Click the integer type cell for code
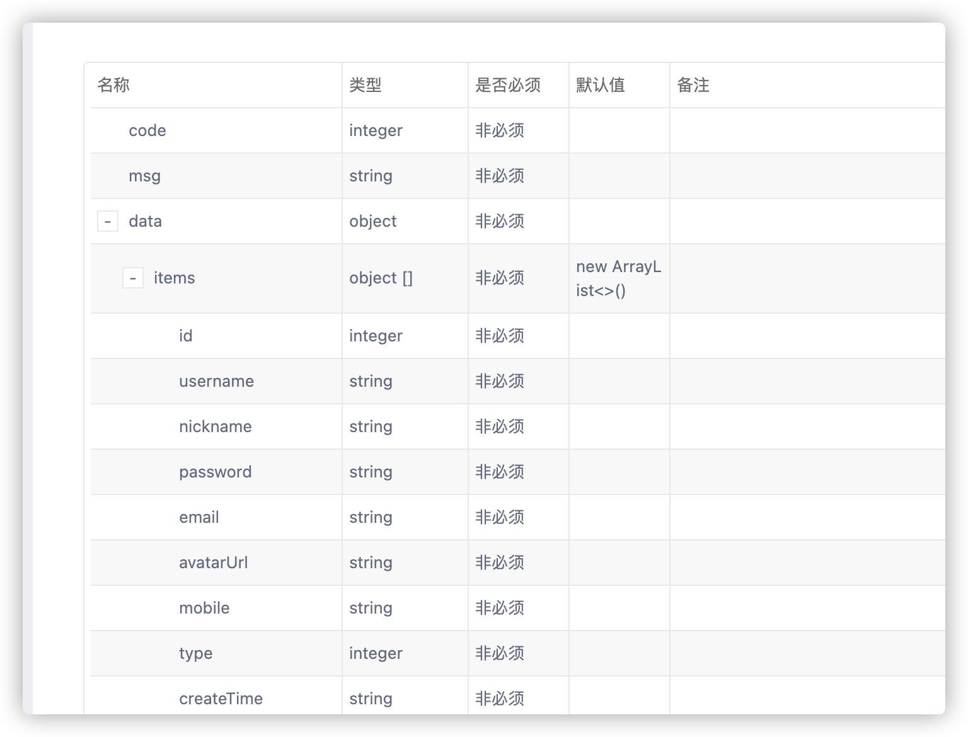The width and height of the screenshot is (968, 737). (376, 130)
